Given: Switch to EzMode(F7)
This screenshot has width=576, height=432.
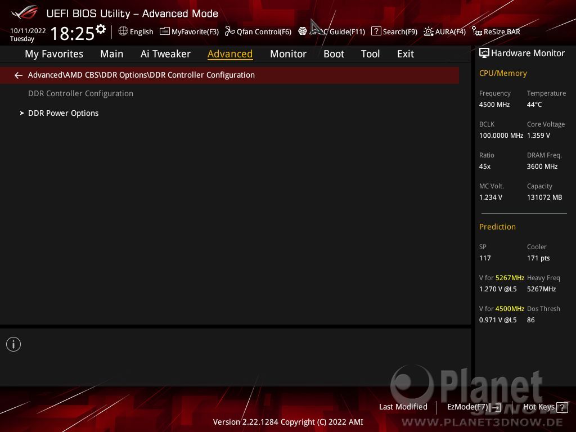Looking at the screenshot, I should pyautogui.click(x=467, y=407).
